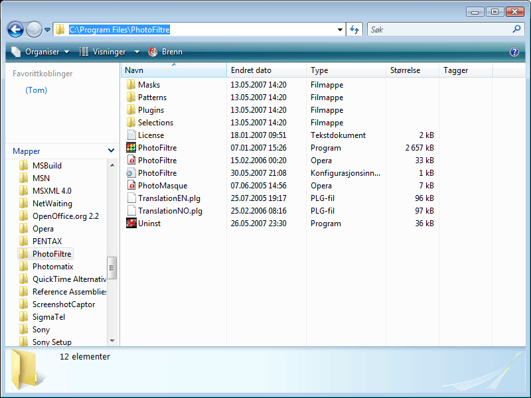531x398 pixels.
Task: Sort by the Størrelse column header
Action: (x=412, y=70)
